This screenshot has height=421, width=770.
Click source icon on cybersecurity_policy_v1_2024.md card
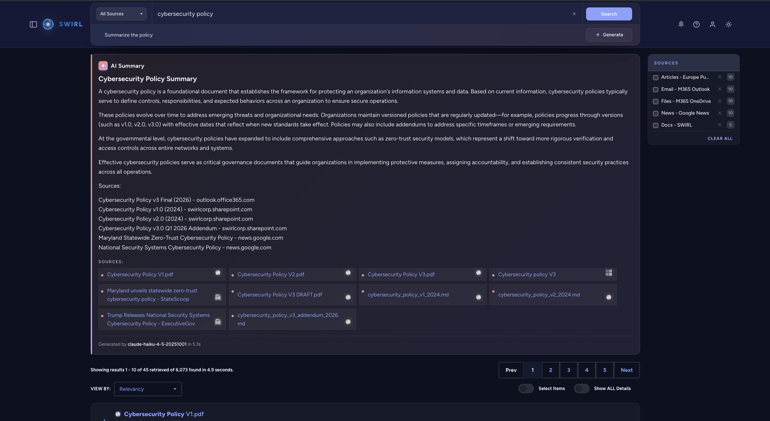pos(479,297)
